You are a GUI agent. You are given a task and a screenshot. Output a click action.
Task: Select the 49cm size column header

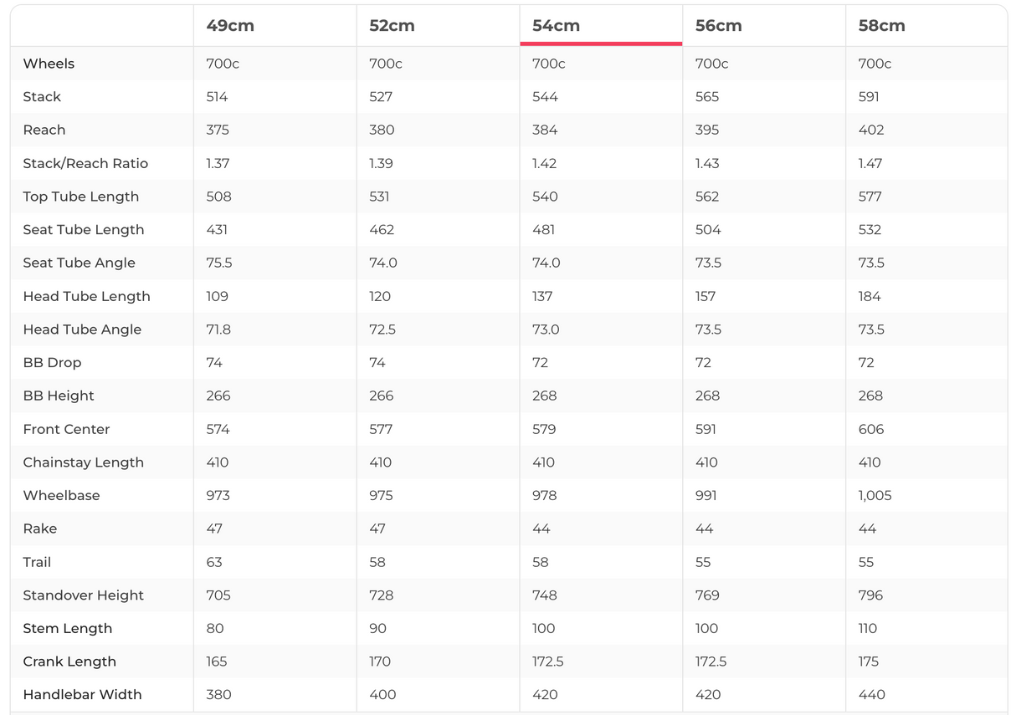[230, 26]
